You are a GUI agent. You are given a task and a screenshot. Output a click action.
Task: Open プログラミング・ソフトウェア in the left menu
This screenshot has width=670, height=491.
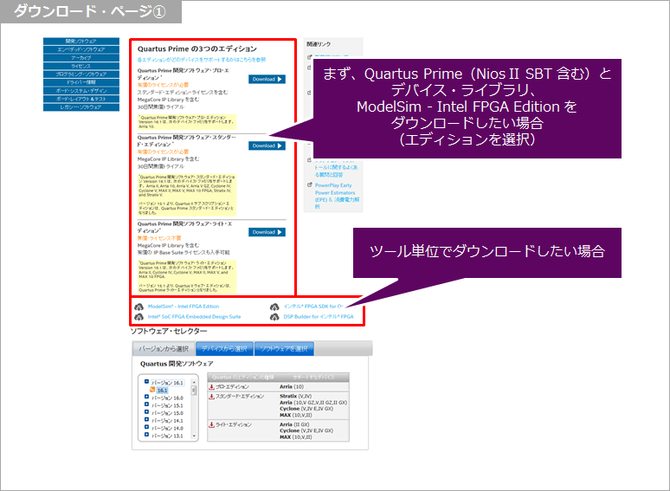(x=81, y=74)
